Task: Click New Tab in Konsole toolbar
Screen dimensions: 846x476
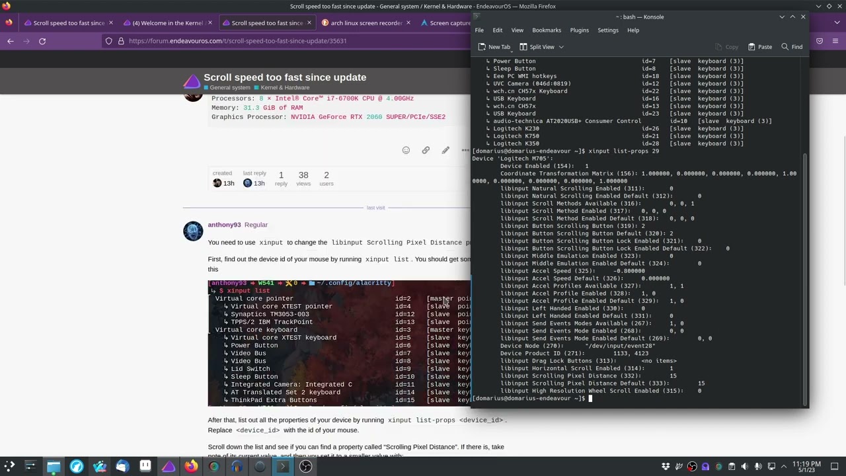Action: click(x=494, y=47)
